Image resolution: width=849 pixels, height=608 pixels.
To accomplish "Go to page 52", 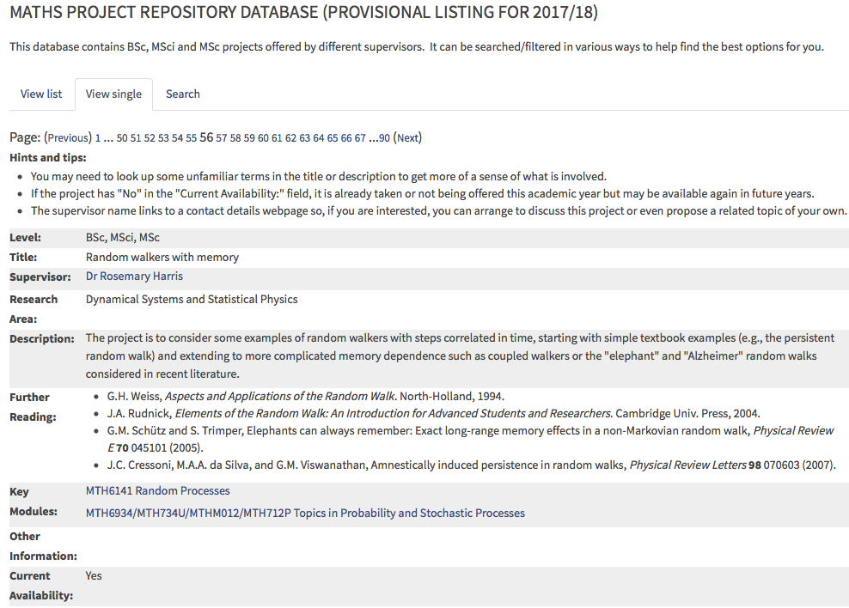I will pos(150,138).
